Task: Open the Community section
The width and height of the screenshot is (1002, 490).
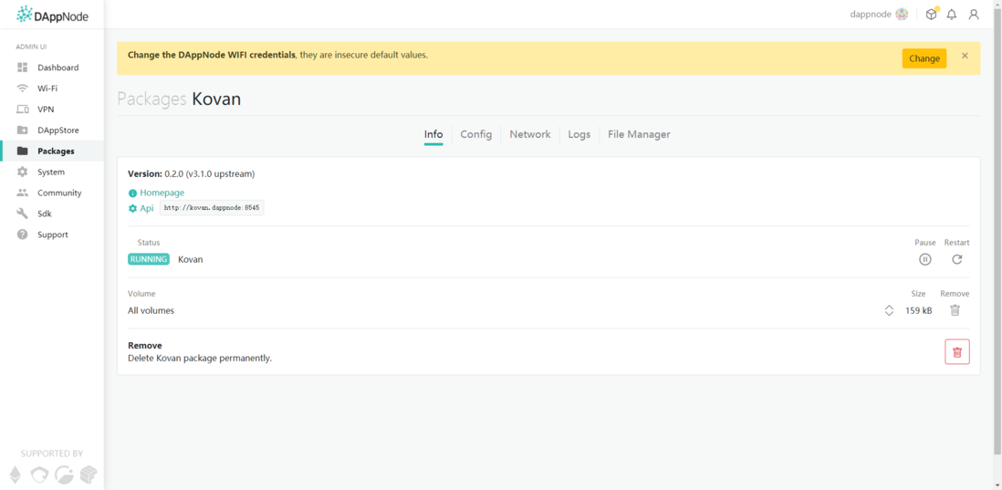Action: (x=52, y=193)
